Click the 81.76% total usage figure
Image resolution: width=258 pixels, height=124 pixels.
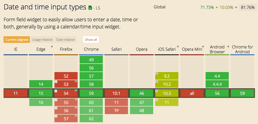(x=248, y=7)
